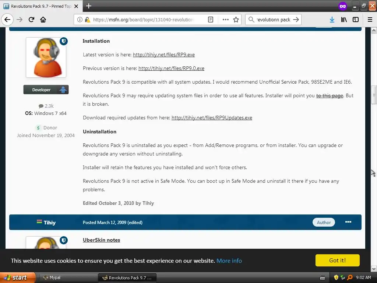377x283 pixels.
Task: Open the Windows Start menu
Action: [18, 278]
